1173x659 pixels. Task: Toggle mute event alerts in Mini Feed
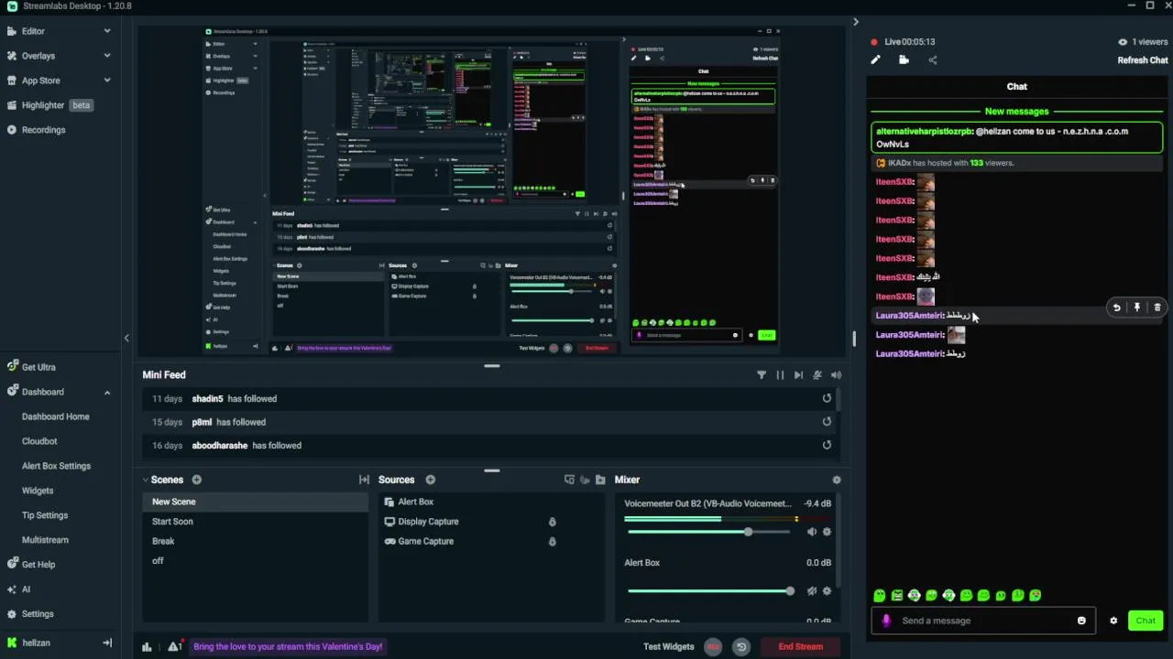tap(817, 375)
